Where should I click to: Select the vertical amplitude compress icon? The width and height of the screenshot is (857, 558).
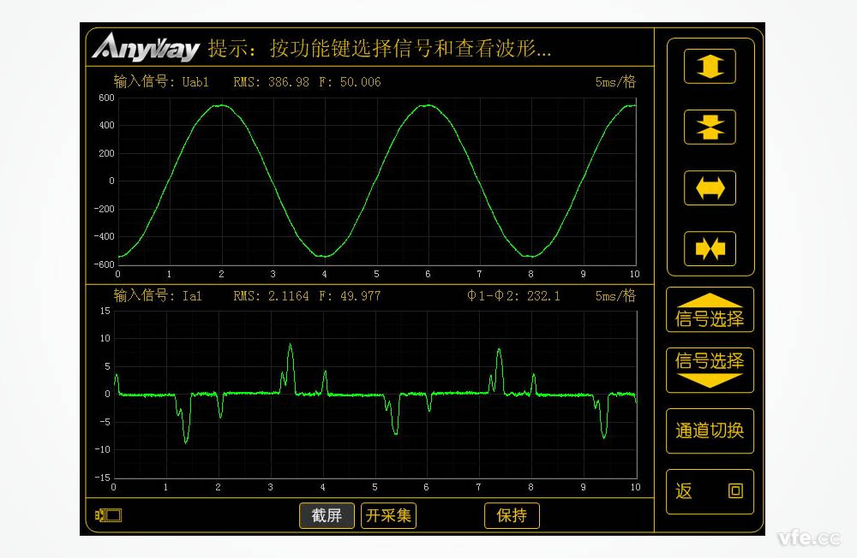[709, 126]
